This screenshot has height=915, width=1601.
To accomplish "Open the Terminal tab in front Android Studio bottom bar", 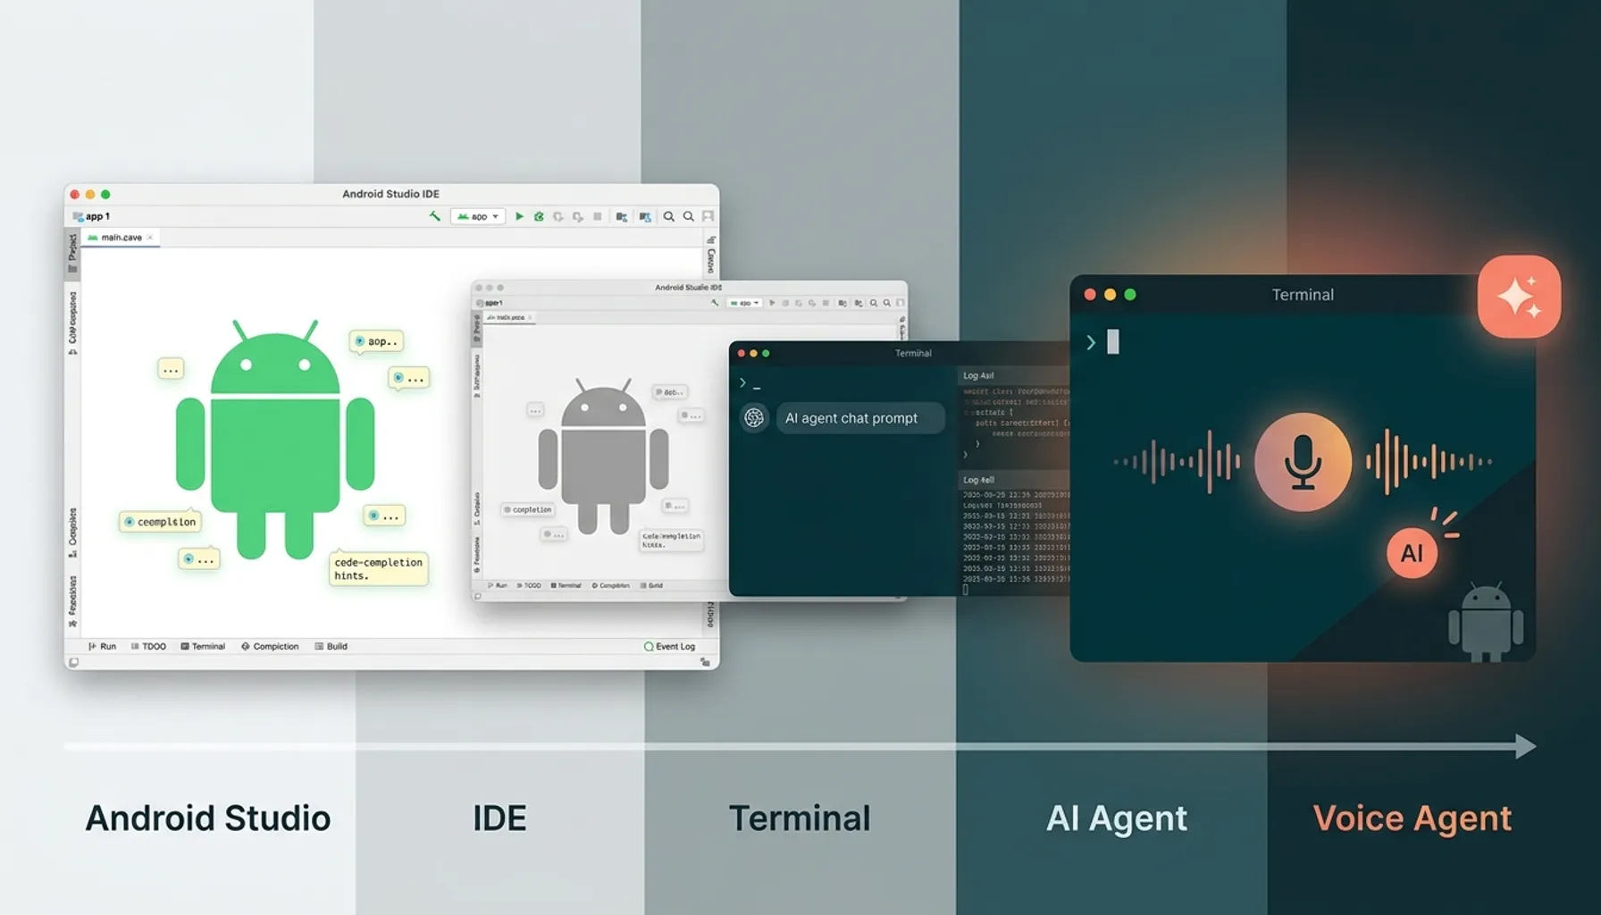I will 203,646.
